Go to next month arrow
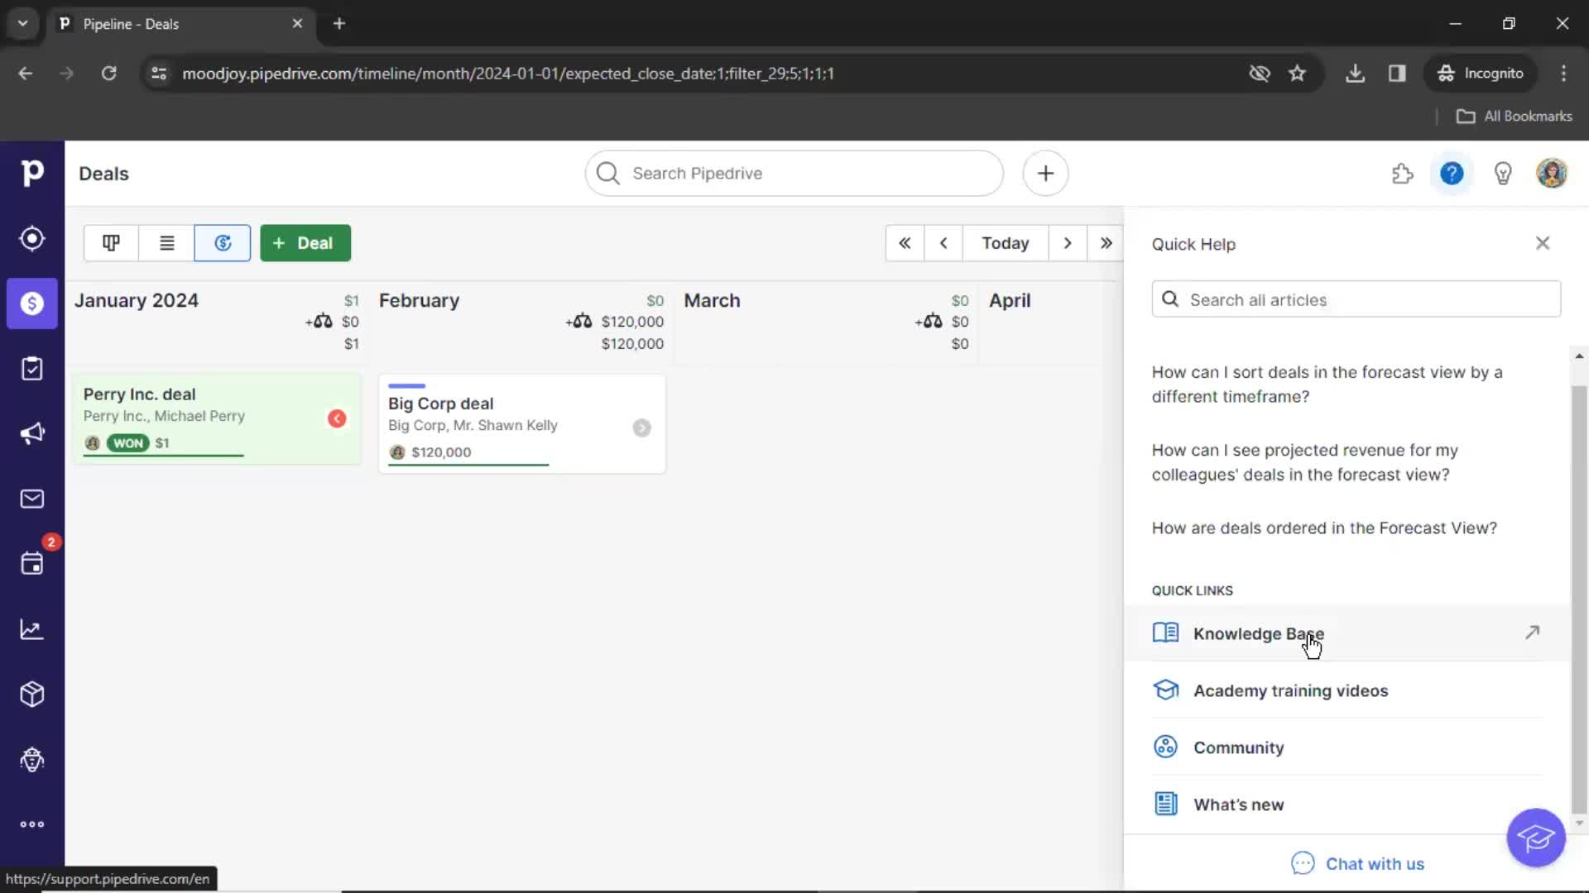This screenshot has height=893, width=1589. tap(1068, 243)
